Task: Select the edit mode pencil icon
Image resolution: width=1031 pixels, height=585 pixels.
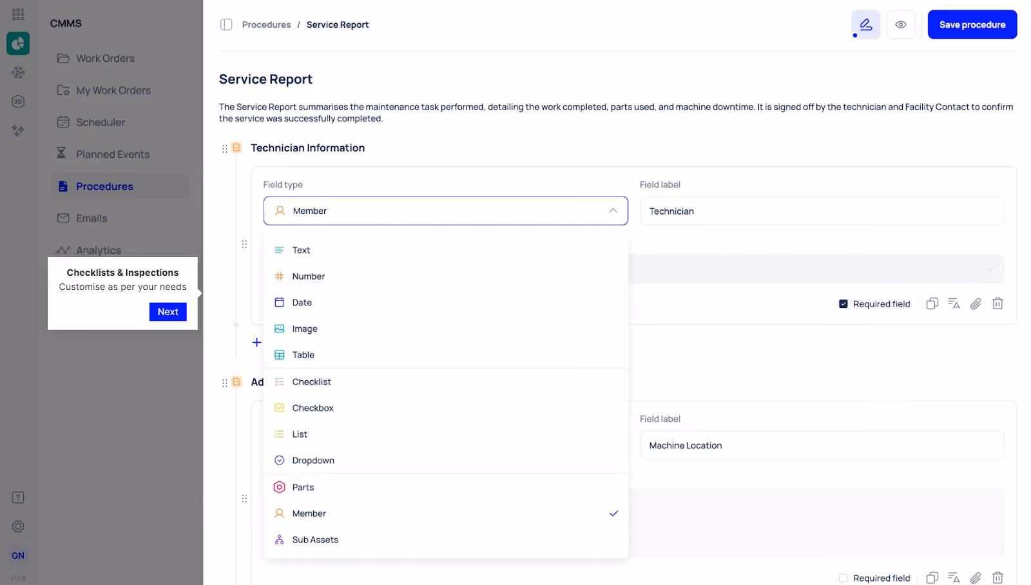Action: (x=866, y=24)
